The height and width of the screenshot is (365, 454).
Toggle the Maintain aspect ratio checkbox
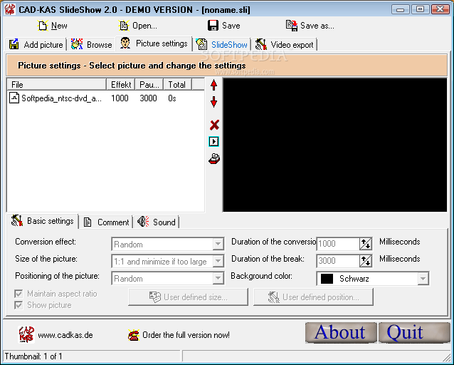click(19, 294)
